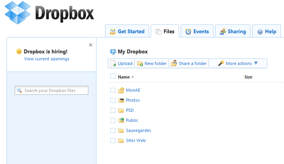The height and width of the screenshot is (164, 284).
Task: Open the More actions menu
Action: pyautogui.click(x=238, y=63)
